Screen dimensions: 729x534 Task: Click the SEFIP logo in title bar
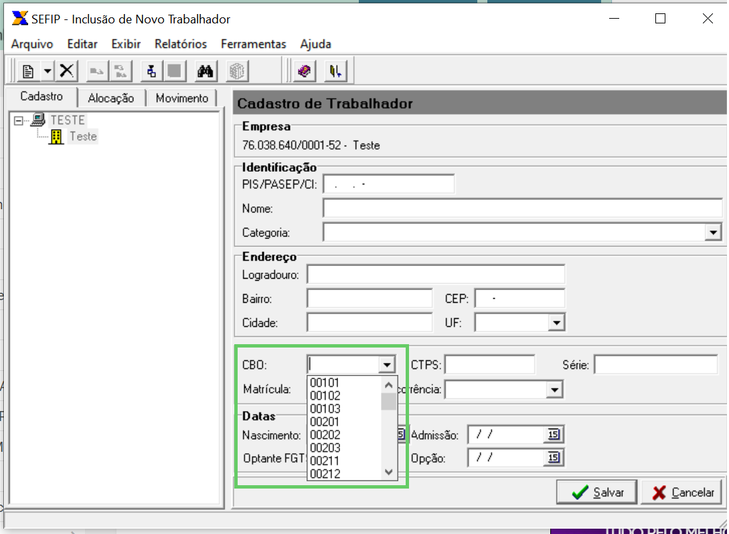(x=19, y=19)
